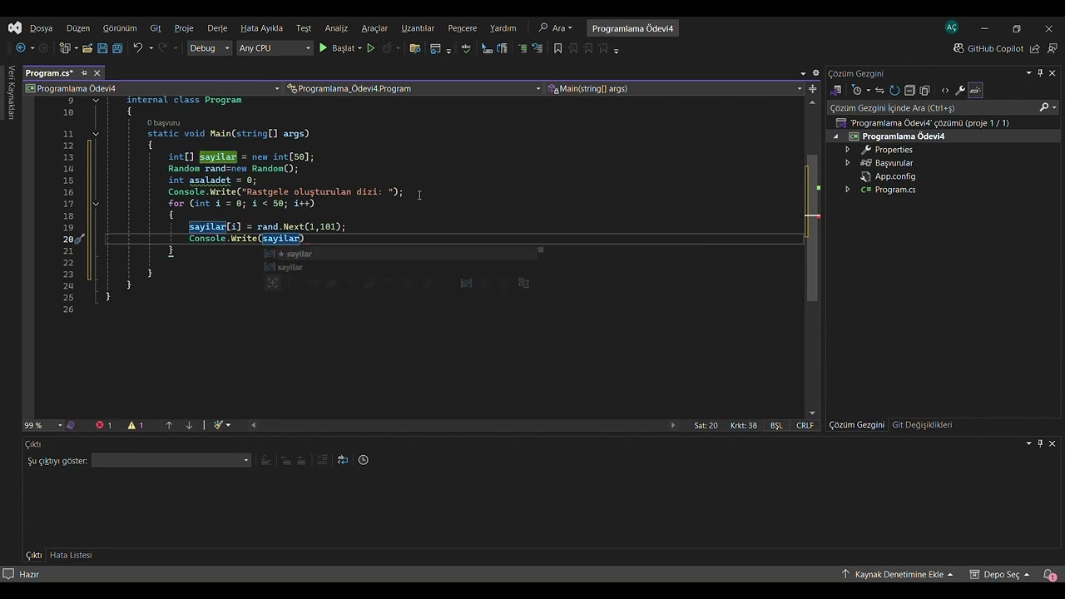Screen dimensions: 1065x599
Task: Expand the Program.cs node in Çözüm Gezgini
Action: tap(848, 190)
